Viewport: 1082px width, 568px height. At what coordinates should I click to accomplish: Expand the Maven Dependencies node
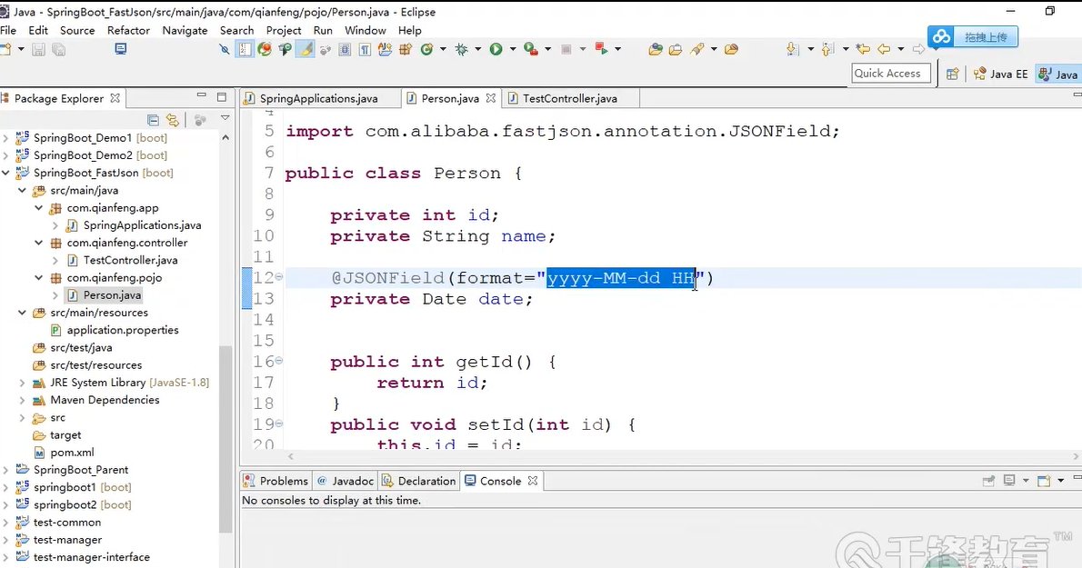click(x=23, y=400)
